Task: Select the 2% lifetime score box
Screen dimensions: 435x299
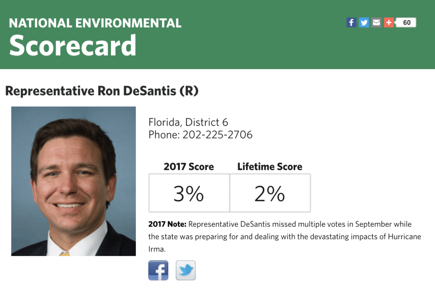Action: click(x=270, y=193)
